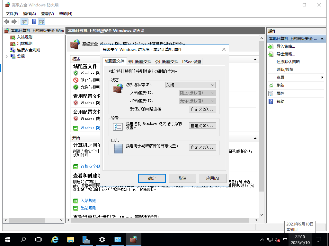Select 连接安全规则 in the tree

click(28, 50)
